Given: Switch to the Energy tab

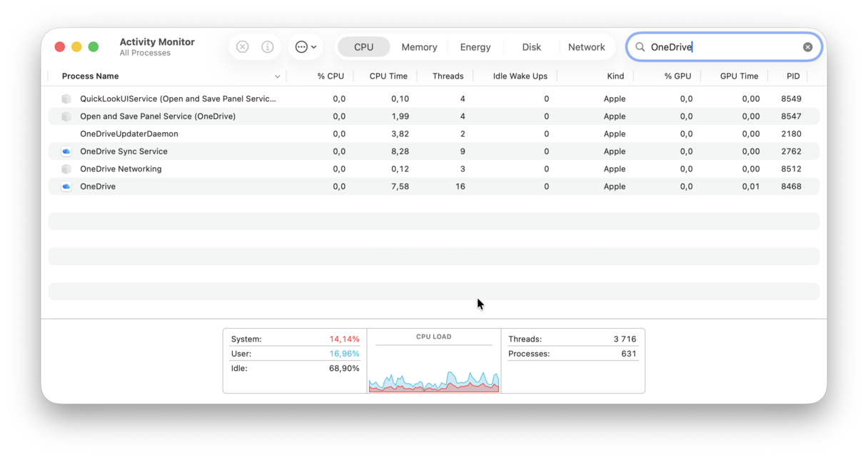Looking at the screenshot, I should 475,47.
